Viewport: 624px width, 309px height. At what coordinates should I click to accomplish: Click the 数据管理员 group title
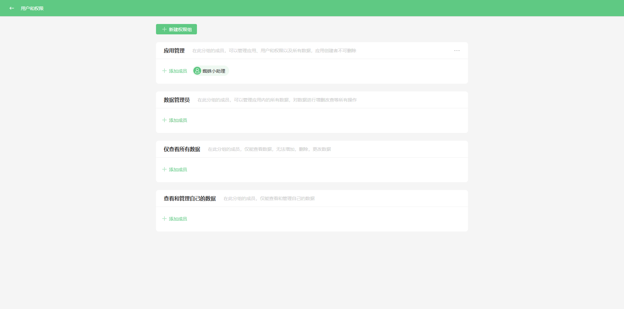click(177, 100)
